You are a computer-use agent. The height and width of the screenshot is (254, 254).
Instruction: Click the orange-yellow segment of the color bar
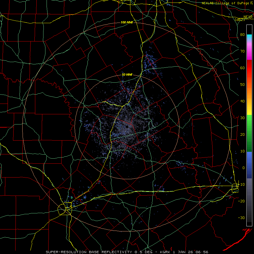coord(249,100)
